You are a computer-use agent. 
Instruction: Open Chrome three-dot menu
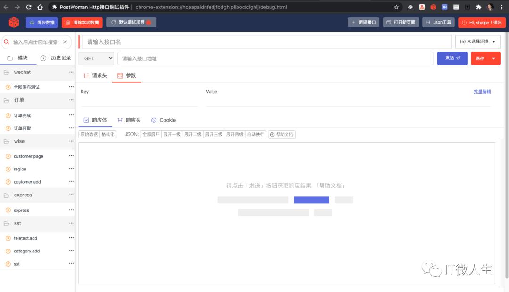[x=501, y=7]
